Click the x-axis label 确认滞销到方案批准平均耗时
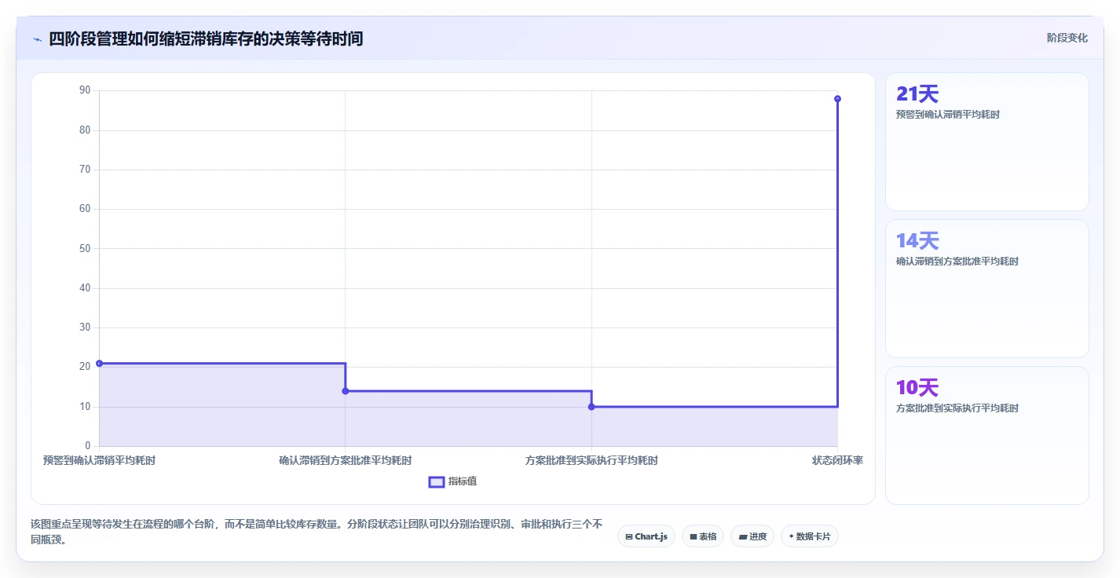 346,461
